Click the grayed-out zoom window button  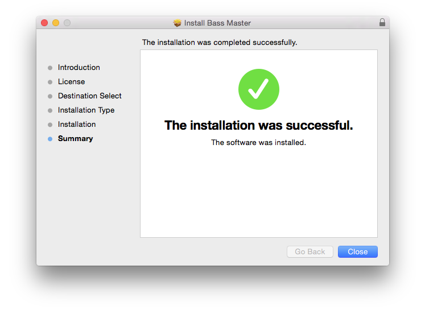[67, 23]
